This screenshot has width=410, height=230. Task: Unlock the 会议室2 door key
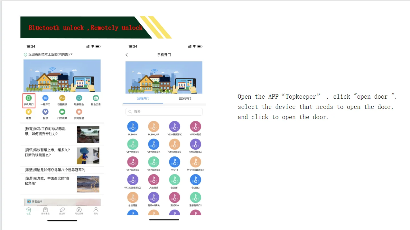[x=195, y=180]
